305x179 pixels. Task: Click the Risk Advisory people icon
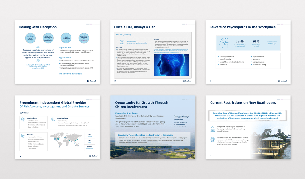[23, 119]
